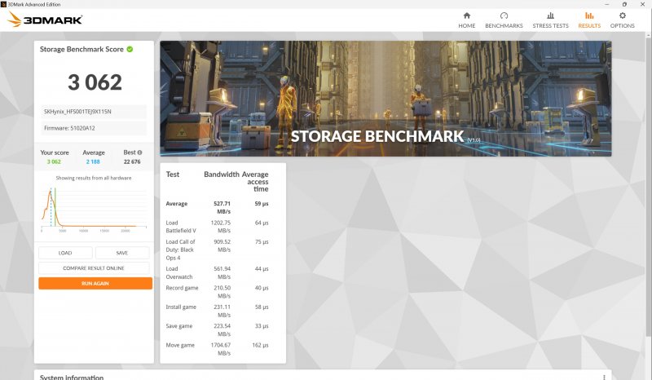The width and height of the screenshot is (652, 380).
Task: Open the Home section icon
Action: click(466, 15)
